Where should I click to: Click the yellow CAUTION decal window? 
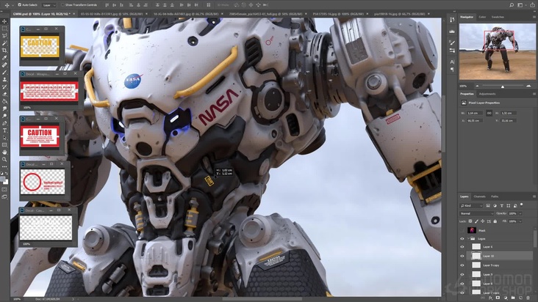click(x=42, y=46)
